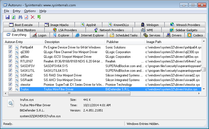Open the WMI tab
209x129 pixels.
click(147, 30)
